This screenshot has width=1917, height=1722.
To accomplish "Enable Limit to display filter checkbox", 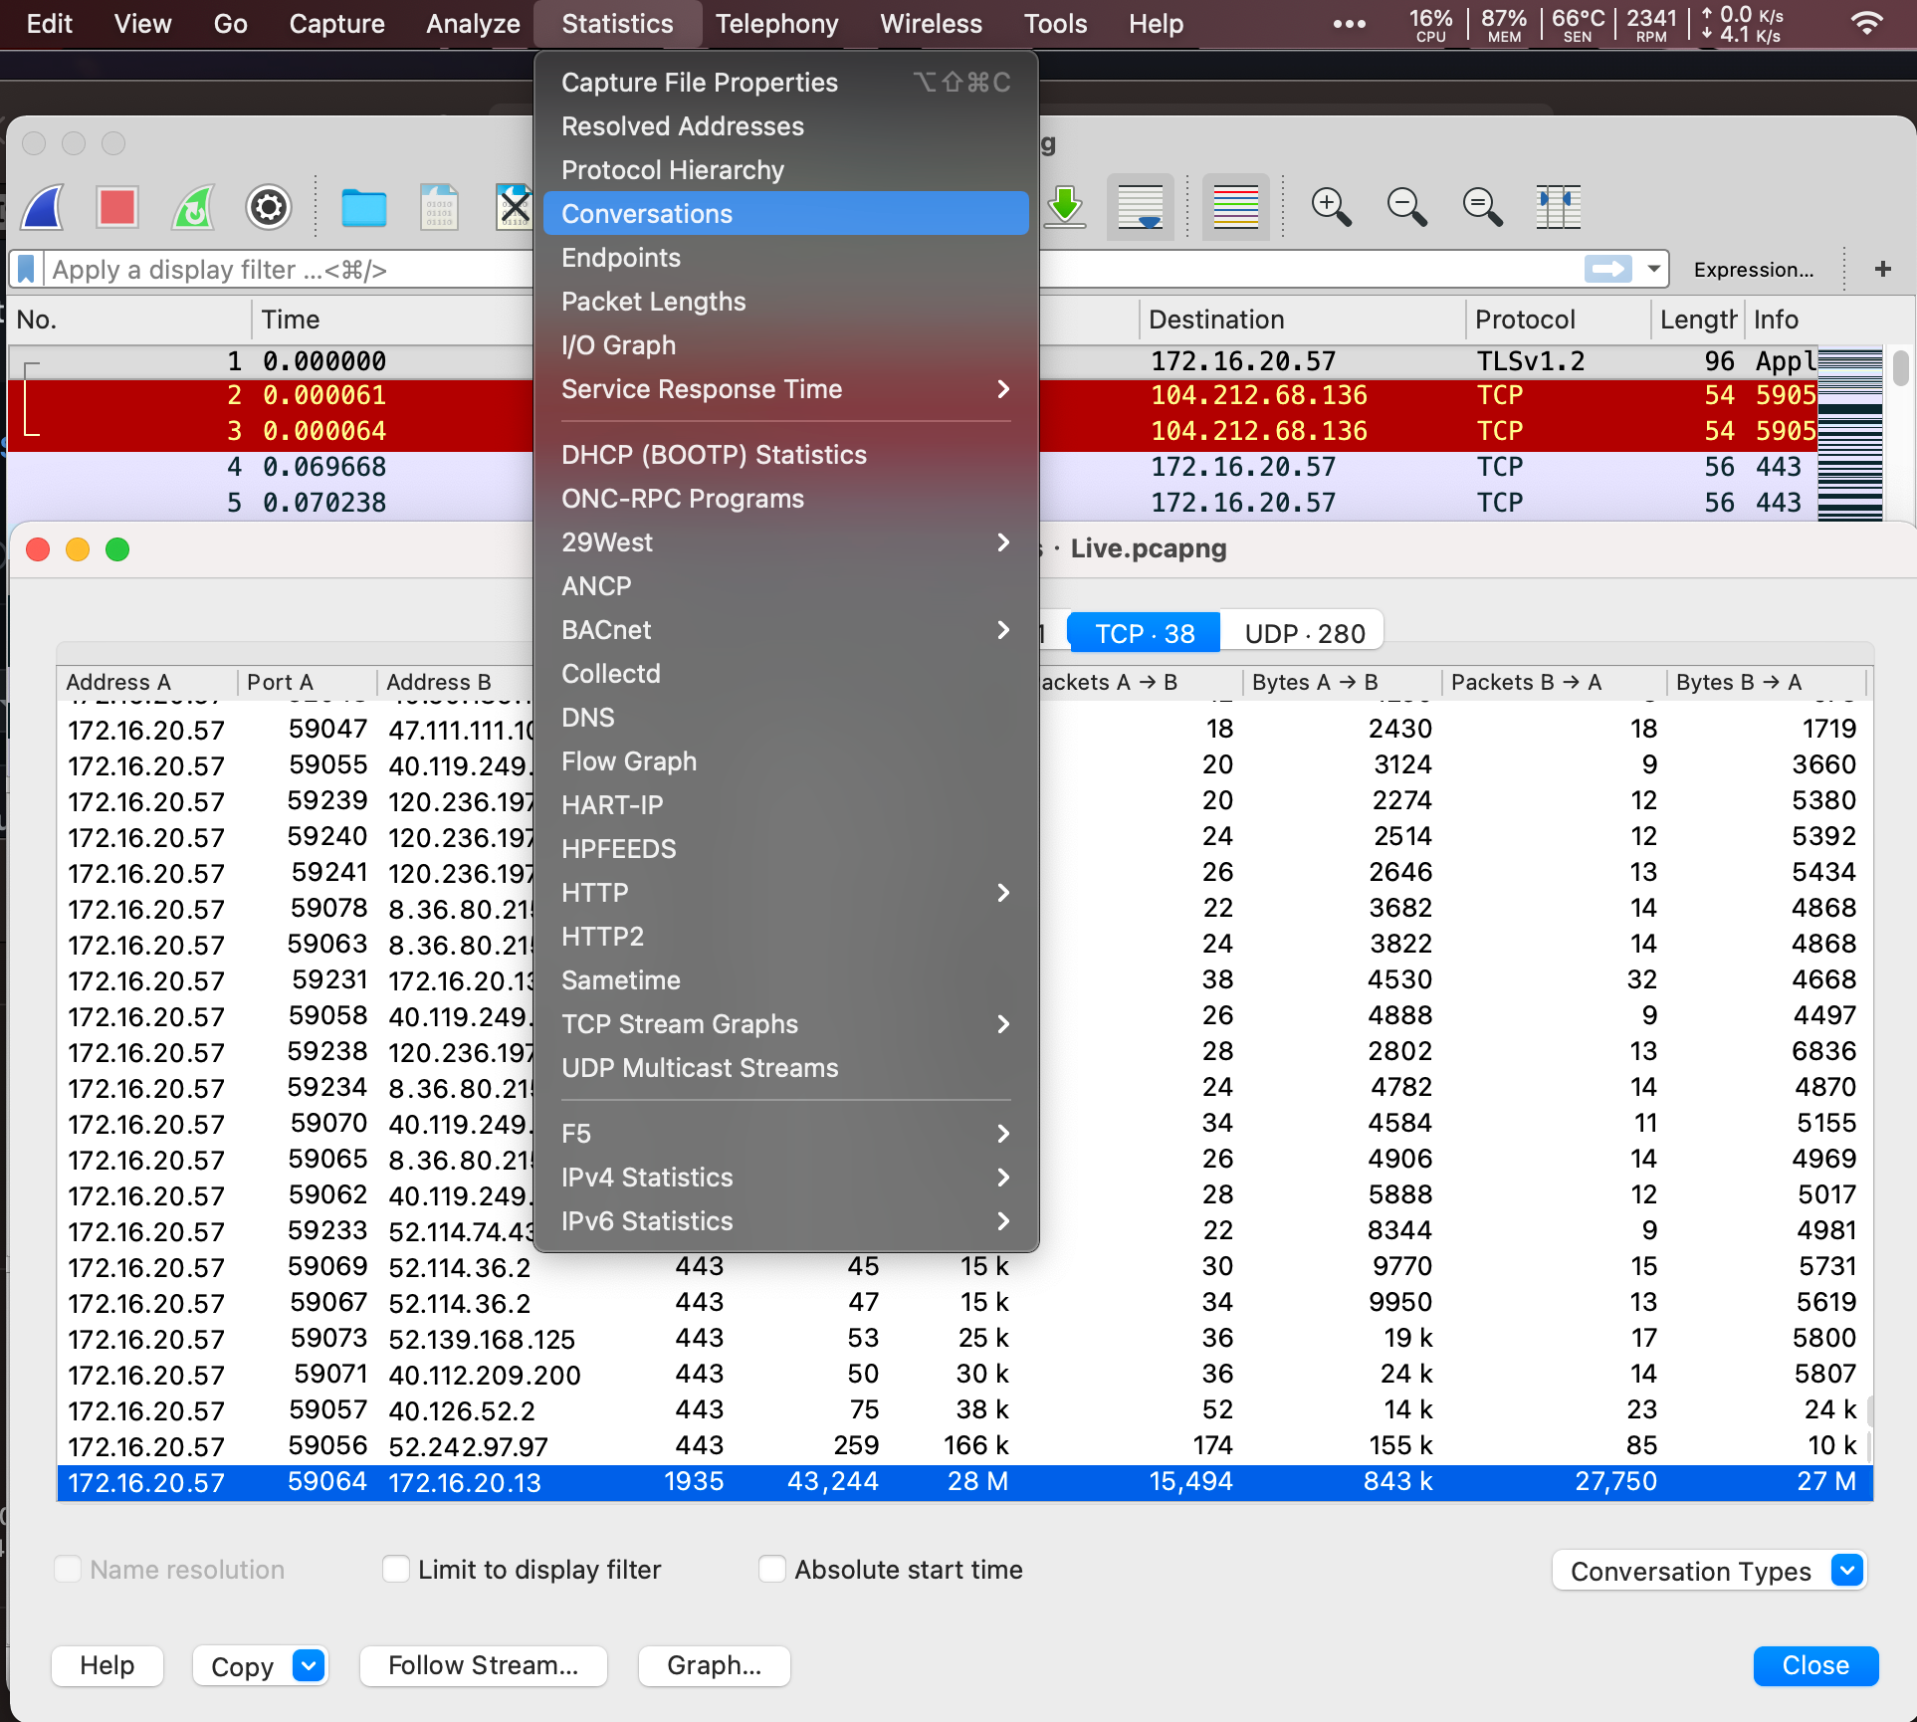I will click(x=396, y=1570).
